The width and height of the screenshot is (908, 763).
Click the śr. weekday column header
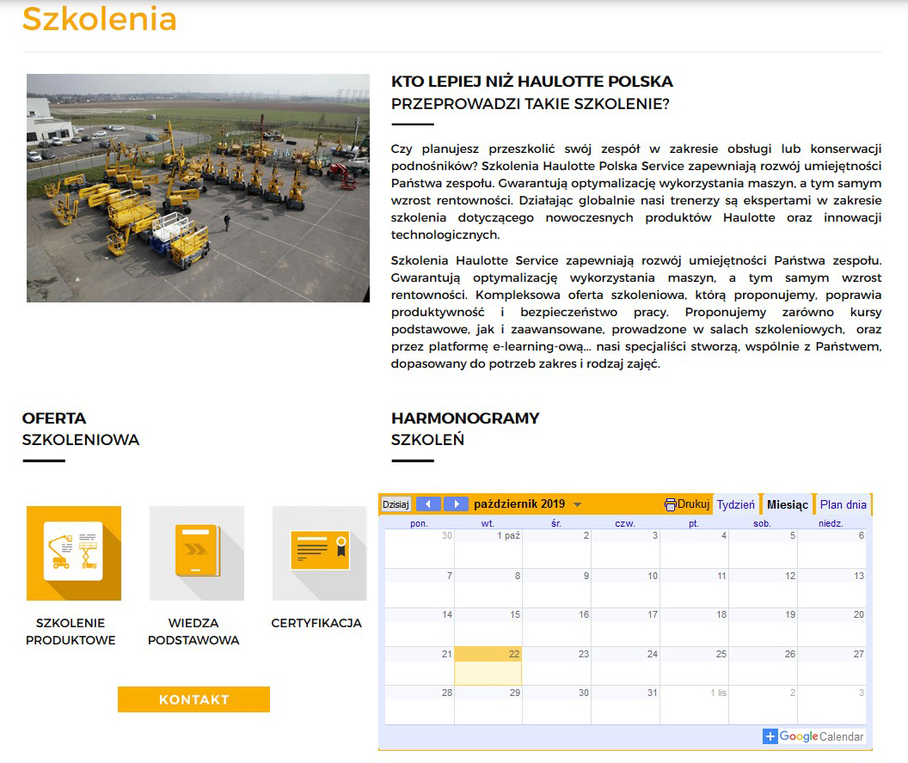556,523
